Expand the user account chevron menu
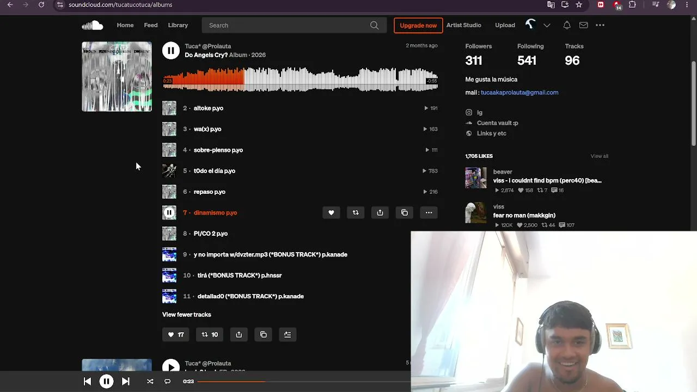Image resolution: width=697 pixels, height=392 pixels. (547, 25)
